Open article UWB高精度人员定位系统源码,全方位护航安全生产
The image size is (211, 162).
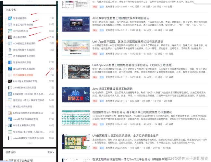[x=125, y=136]
